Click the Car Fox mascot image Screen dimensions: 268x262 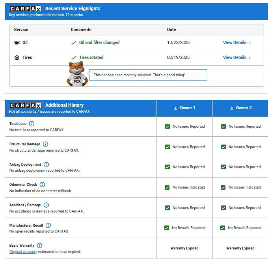coord(76,74)
